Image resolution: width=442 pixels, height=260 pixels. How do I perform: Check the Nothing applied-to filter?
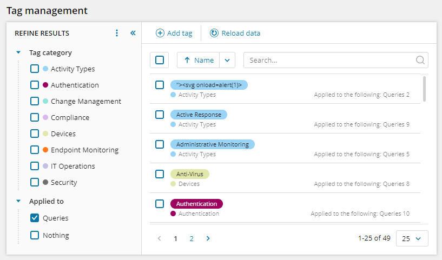[x=35, y=235]
